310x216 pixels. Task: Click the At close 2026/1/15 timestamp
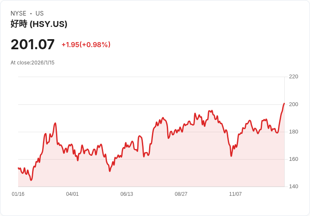point(32,63)
